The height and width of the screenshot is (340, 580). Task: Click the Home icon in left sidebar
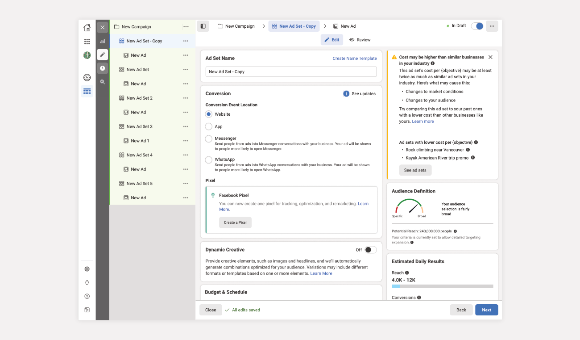87,28
